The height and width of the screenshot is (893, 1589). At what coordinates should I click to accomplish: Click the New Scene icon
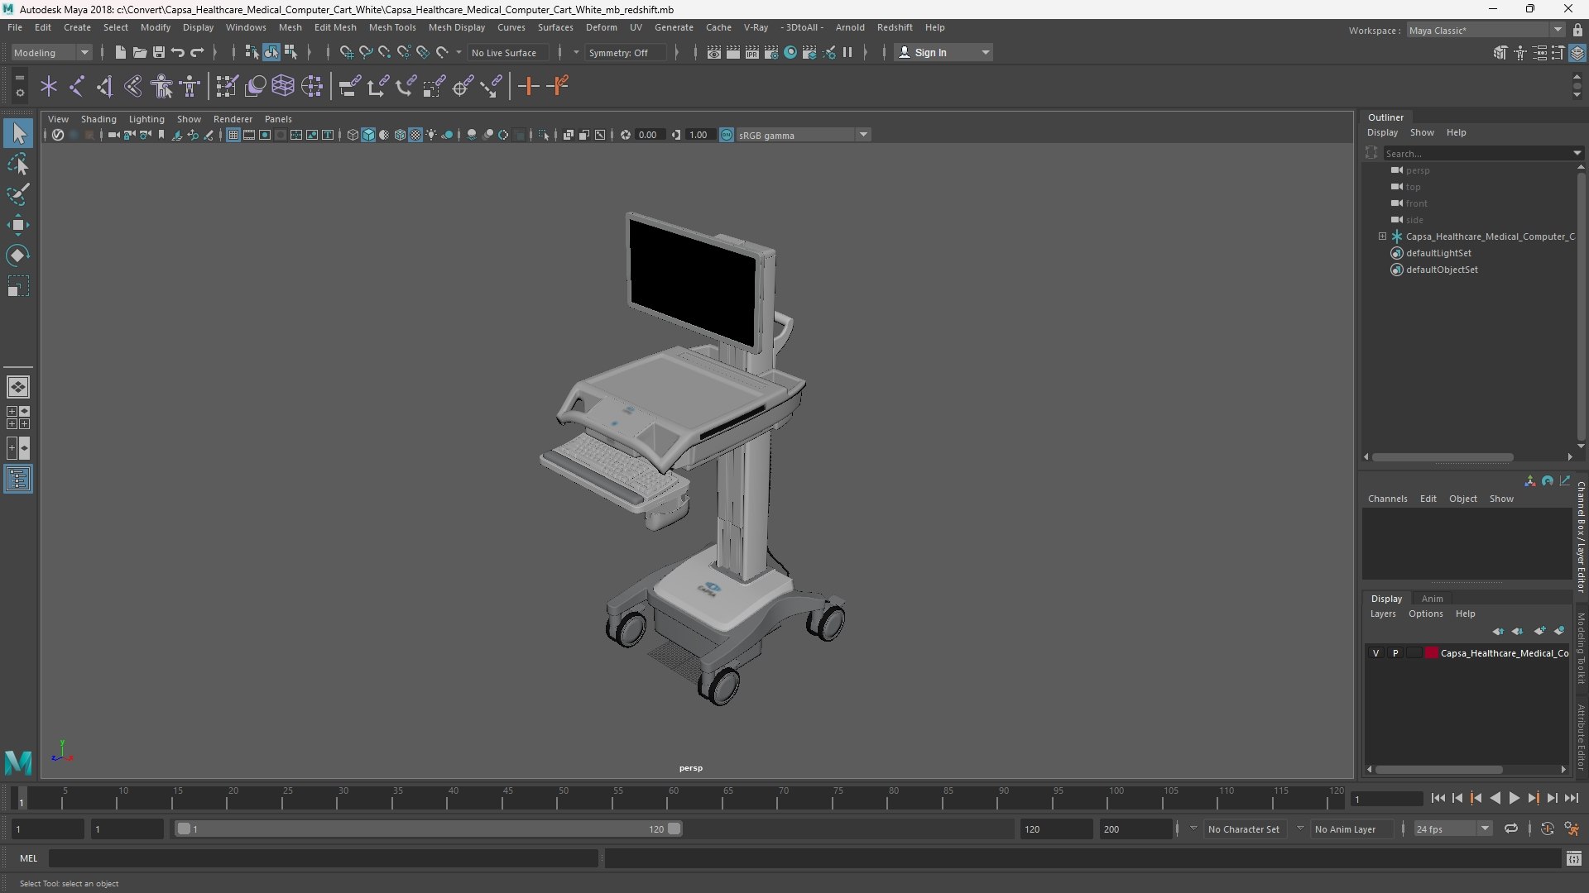pos(120,52)
